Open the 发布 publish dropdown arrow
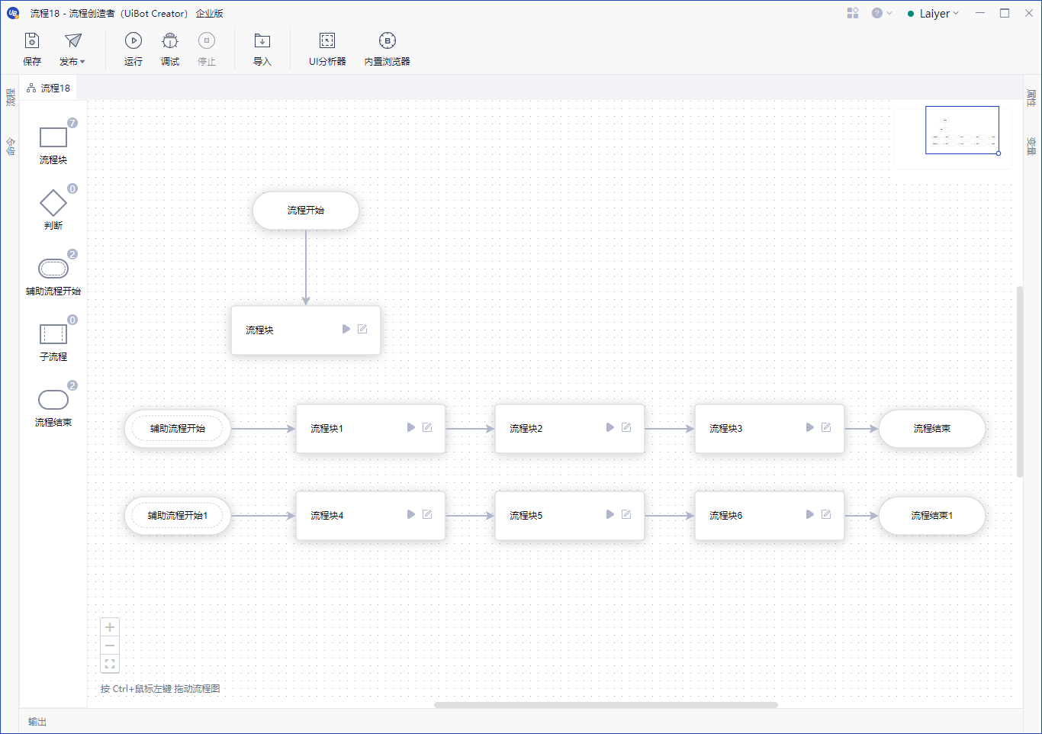The height and width of the screenshot is (734, 1042). 82,62
